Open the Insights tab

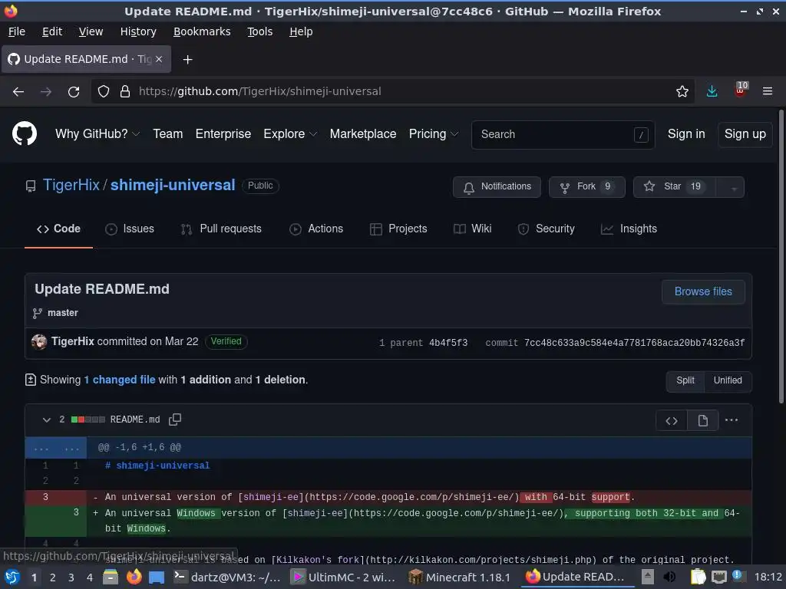pos(629,229)
